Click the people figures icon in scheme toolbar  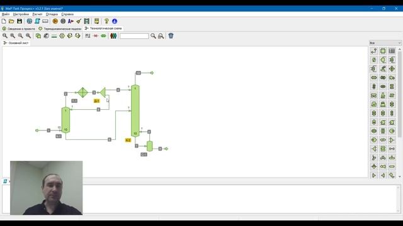coord(113,36)
